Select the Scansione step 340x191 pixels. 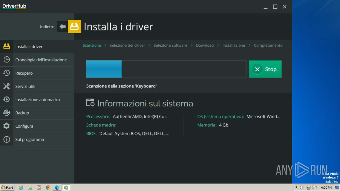pyautogui.click(x=92, y=45)
